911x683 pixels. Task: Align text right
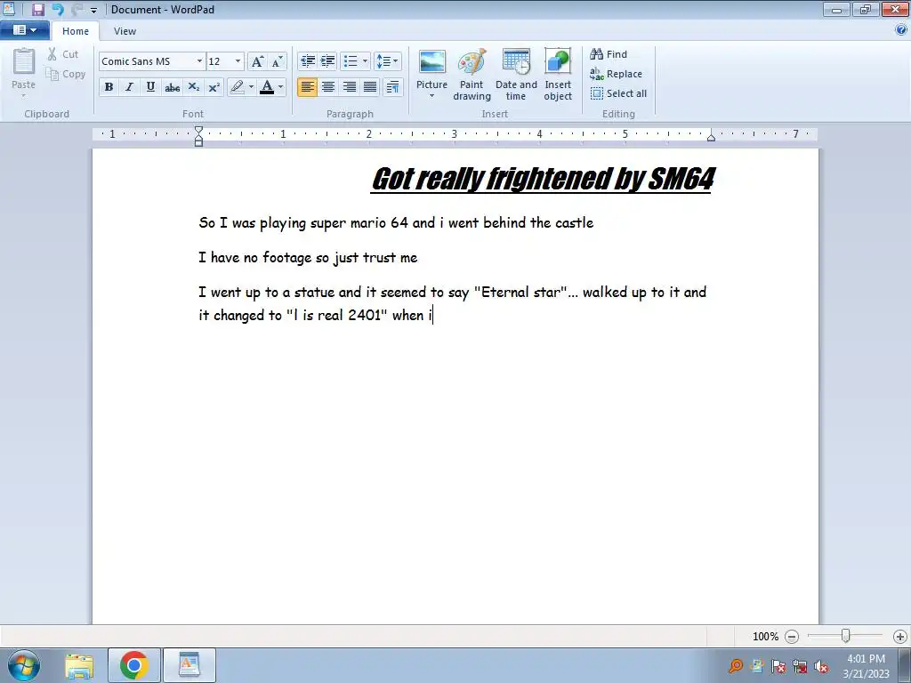pos(349,87)
